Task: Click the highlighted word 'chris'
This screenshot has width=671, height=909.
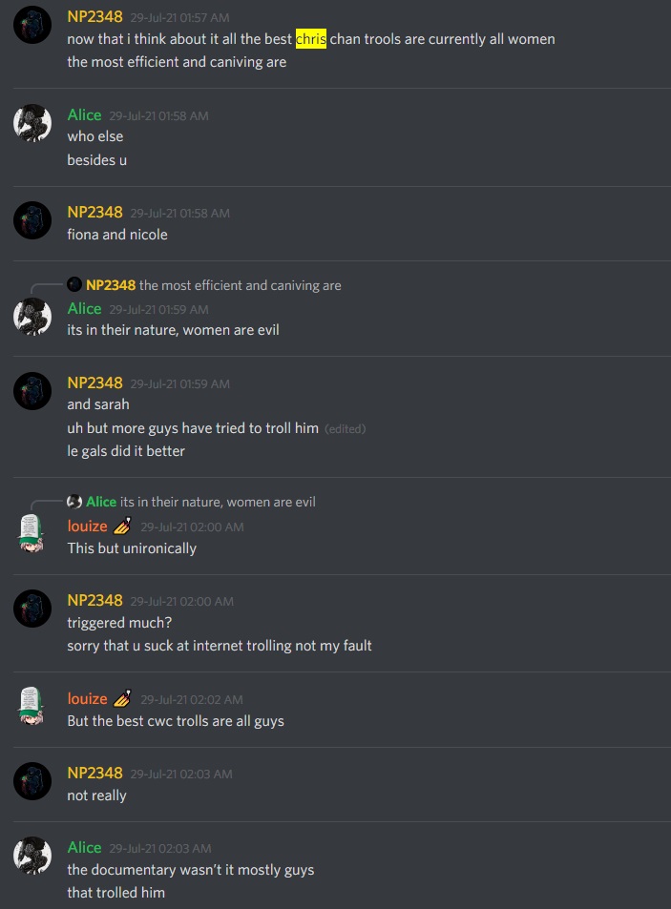Action: 311,39
